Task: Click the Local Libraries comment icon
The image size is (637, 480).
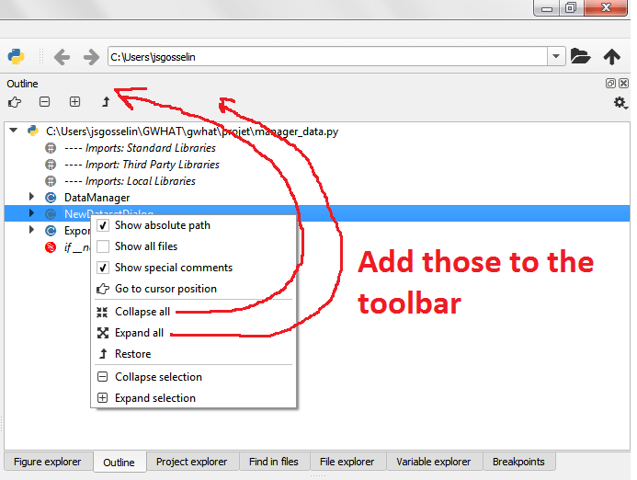Action: [x=51, y=181]
